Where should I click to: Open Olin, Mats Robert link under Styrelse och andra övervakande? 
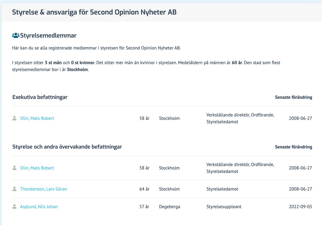(x=37, y=168)
